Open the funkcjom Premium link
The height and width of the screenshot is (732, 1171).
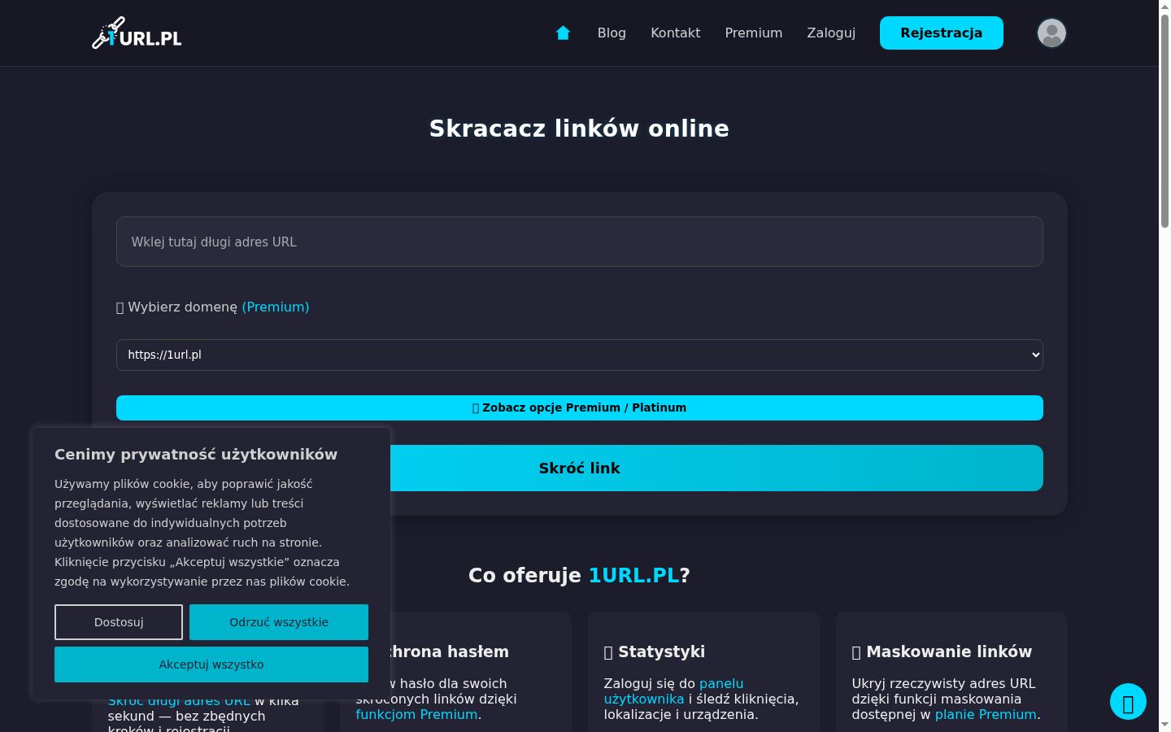point(416,714)
